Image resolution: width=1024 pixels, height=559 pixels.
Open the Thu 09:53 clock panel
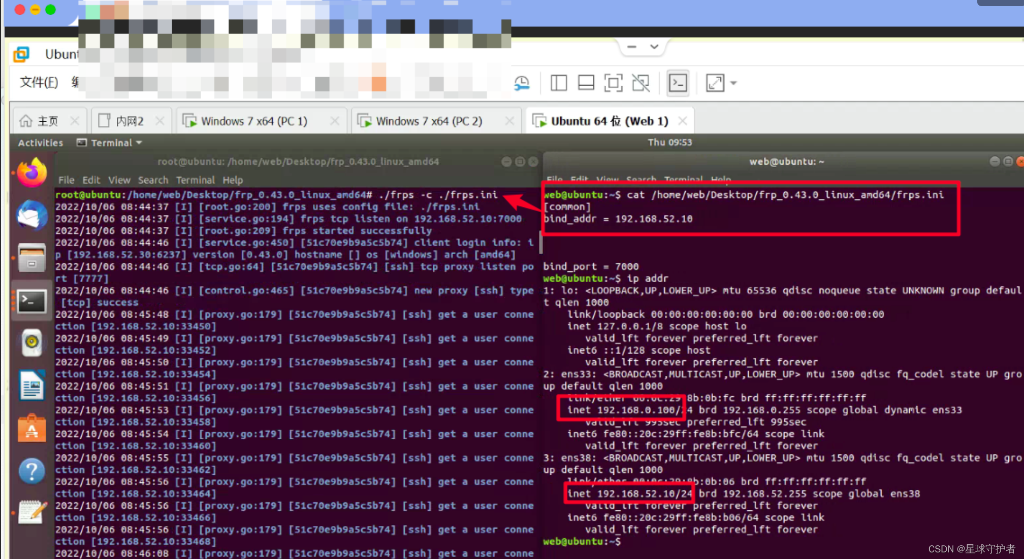click(669, 143)
